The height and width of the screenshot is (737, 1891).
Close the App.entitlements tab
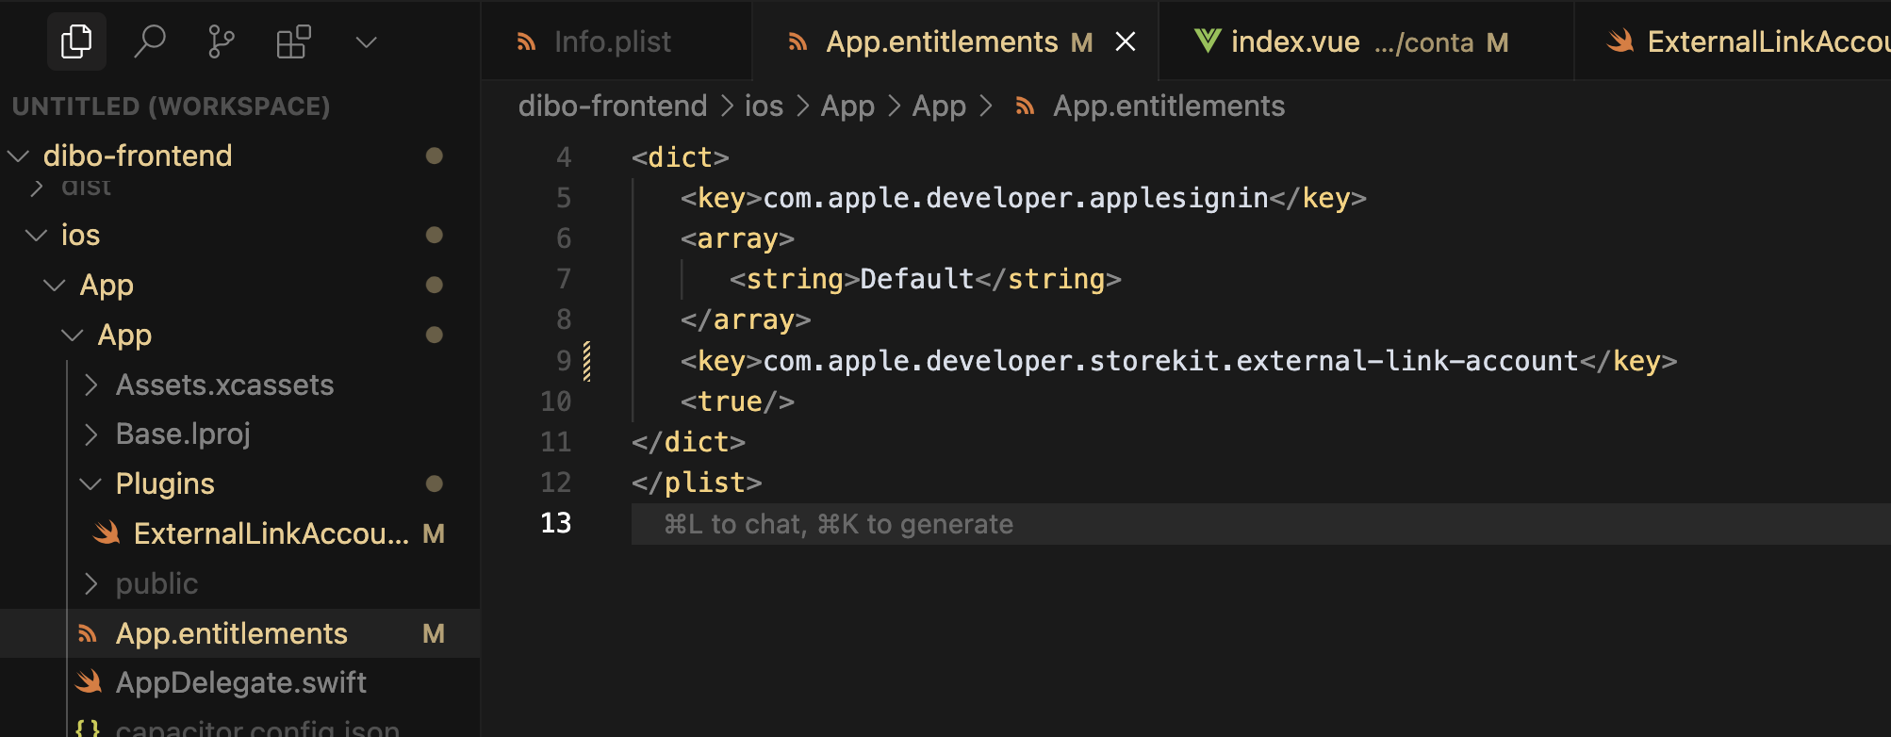[1125, 42]
